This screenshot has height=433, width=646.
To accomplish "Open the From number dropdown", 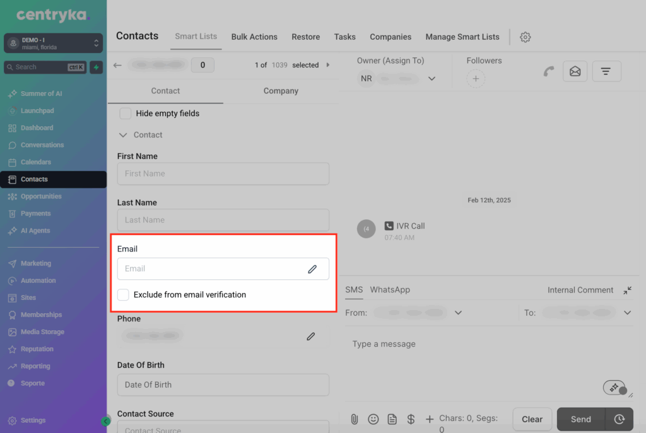I will [x=458, y=313].
